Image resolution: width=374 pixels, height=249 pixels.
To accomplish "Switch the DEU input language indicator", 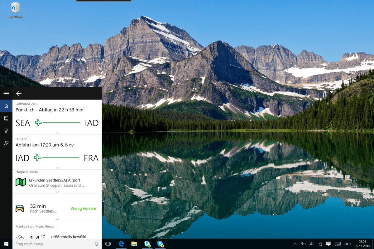I will pos(348,244).
